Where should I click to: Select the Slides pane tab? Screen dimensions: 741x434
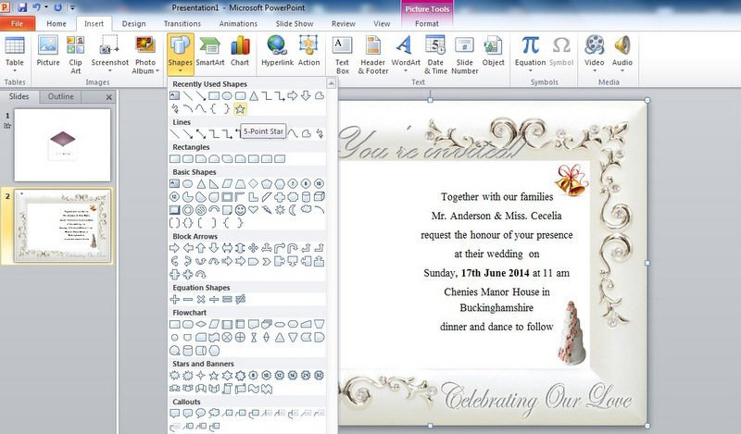click(x=19, y=96)
